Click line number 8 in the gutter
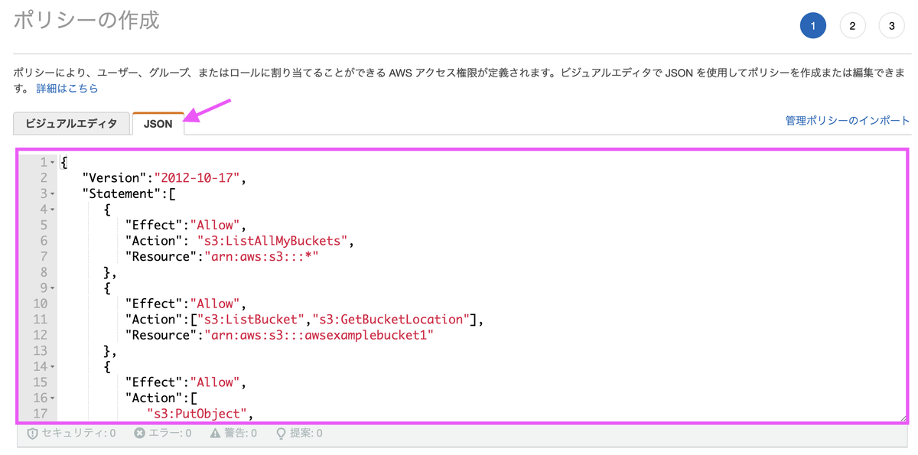Viewport: 918px width, 455px height. pos(43,272)
